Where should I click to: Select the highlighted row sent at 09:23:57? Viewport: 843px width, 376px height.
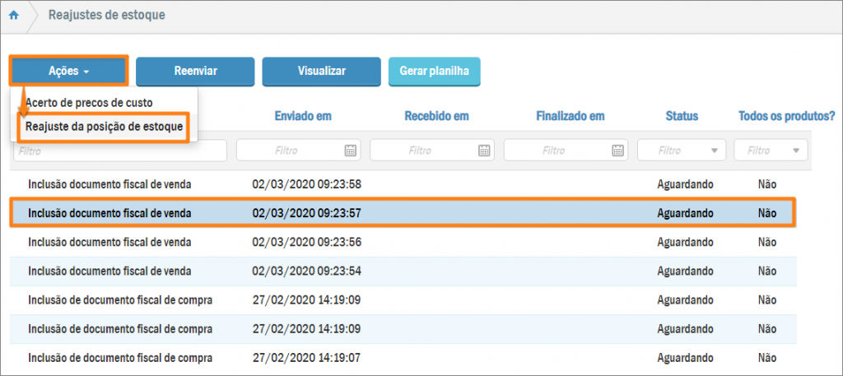point(306,213)
